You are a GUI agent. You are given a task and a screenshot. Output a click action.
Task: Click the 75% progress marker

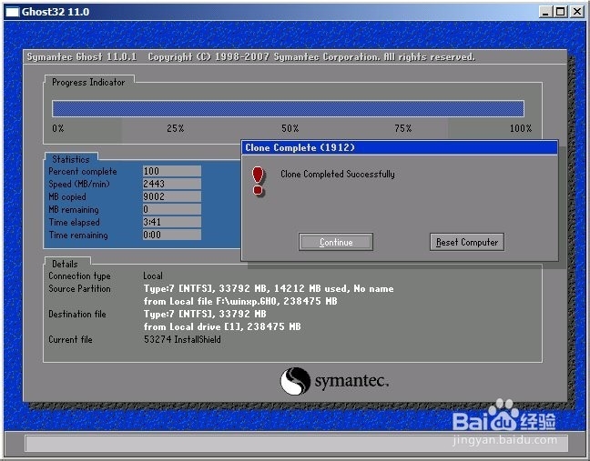point(403,128)
